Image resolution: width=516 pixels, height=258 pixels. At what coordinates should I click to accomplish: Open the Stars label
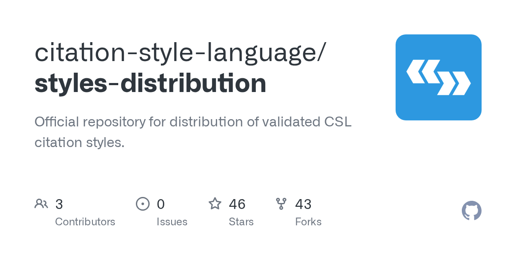(x=241, y=222)
